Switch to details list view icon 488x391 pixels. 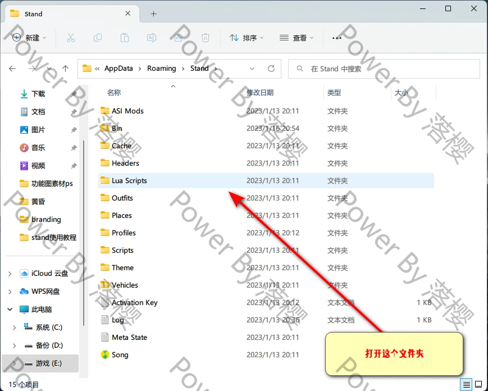coord(466,384)
